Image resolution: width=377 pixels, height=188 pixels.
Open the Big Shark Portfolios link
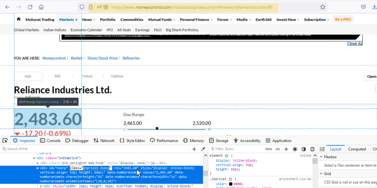pos(182,30)
